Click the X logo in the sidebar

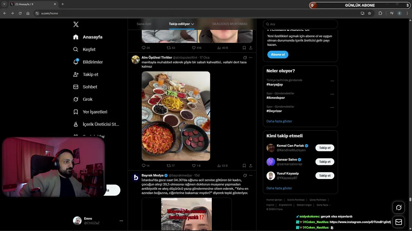pyautogui.click(x=76, y=24)
